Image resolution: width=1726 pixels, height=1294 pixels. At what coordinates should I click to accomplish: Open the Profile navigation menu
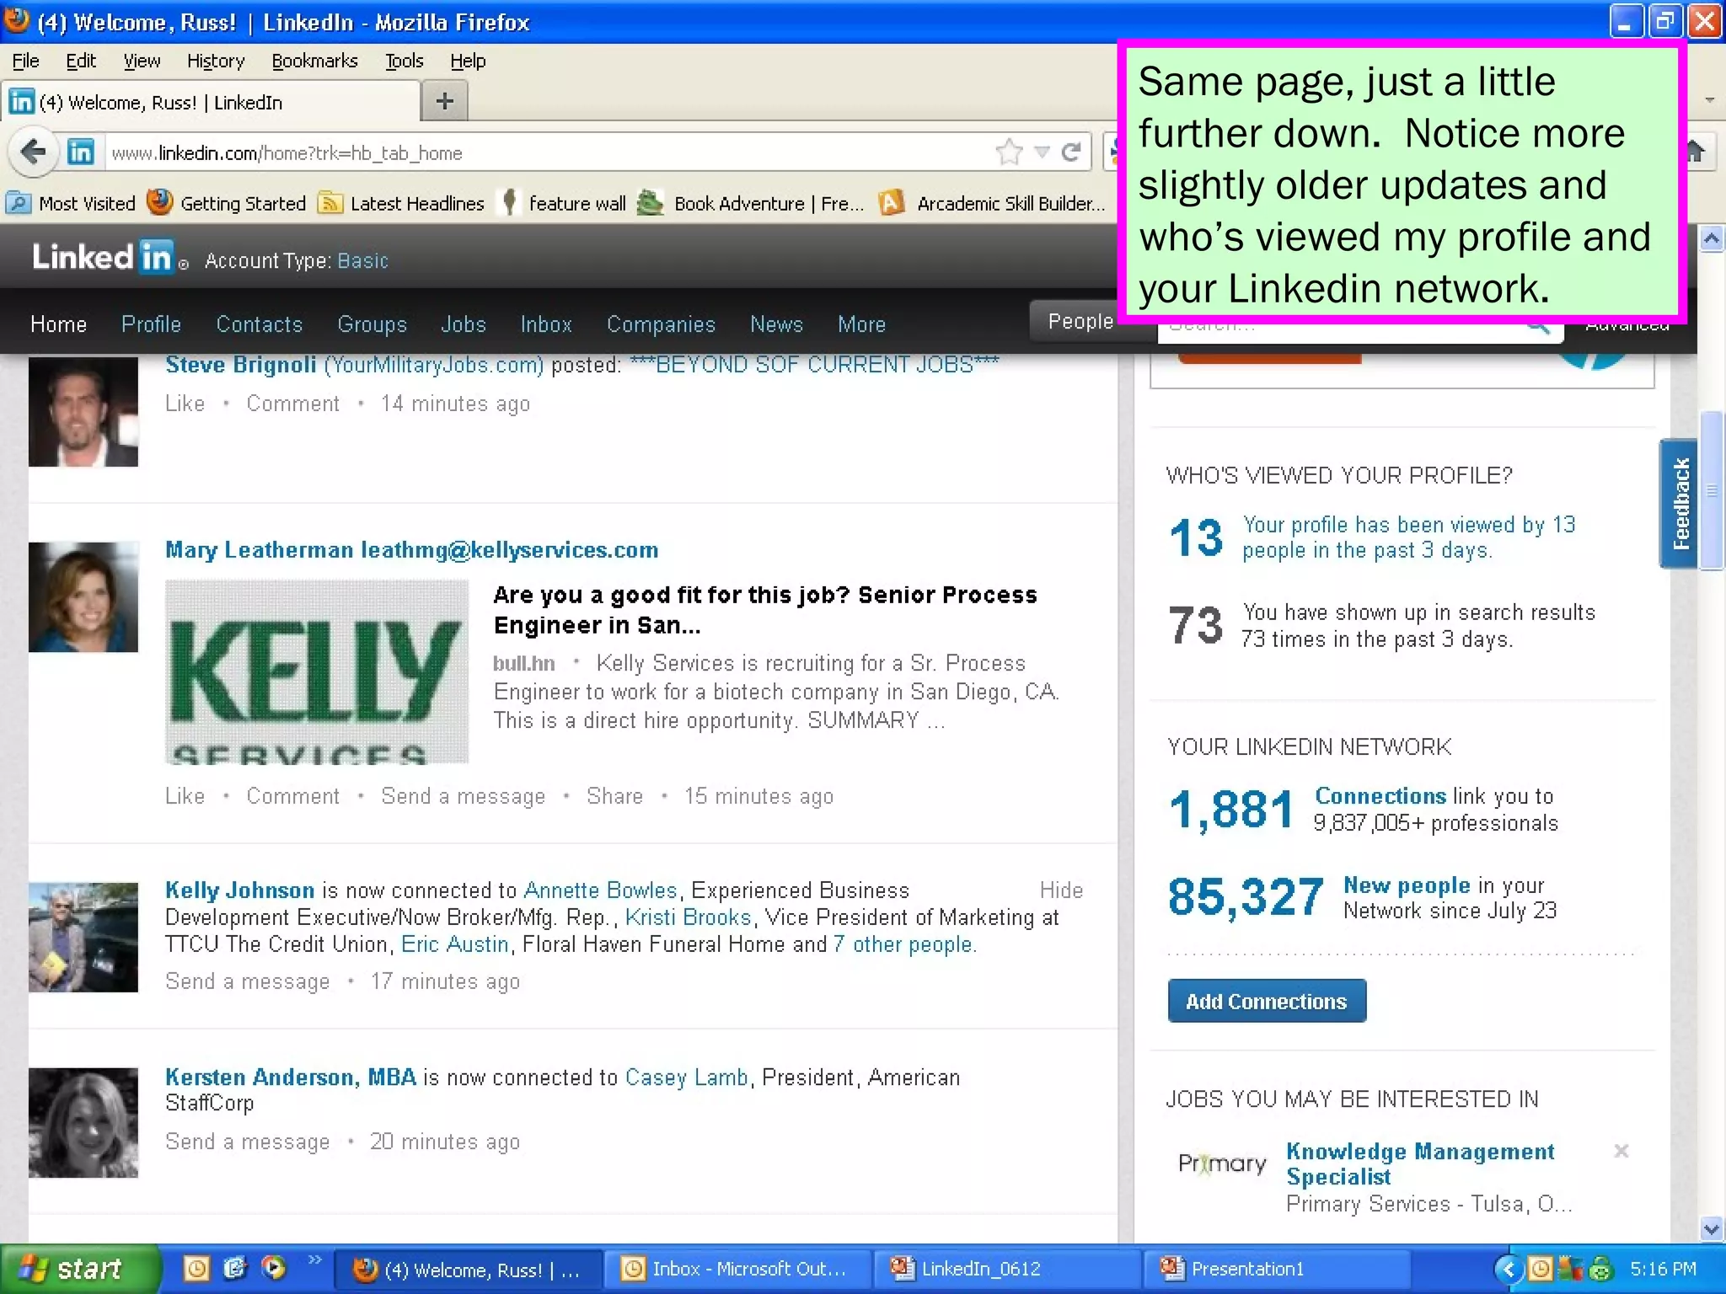point(151,324)
